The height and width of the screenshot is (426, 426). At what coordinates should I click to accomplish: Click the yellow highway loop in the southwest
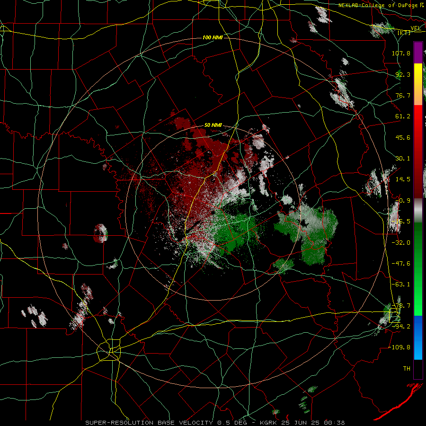coord(109,350)
